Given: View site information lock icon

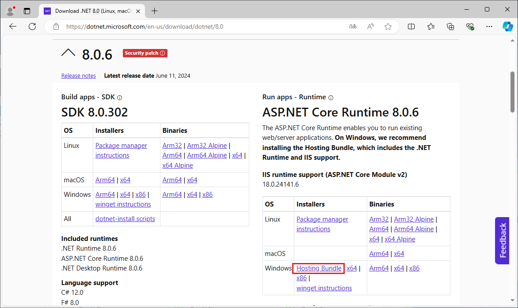Looking at the screenshot, I should pyautogui.click(x=56, y=26).
